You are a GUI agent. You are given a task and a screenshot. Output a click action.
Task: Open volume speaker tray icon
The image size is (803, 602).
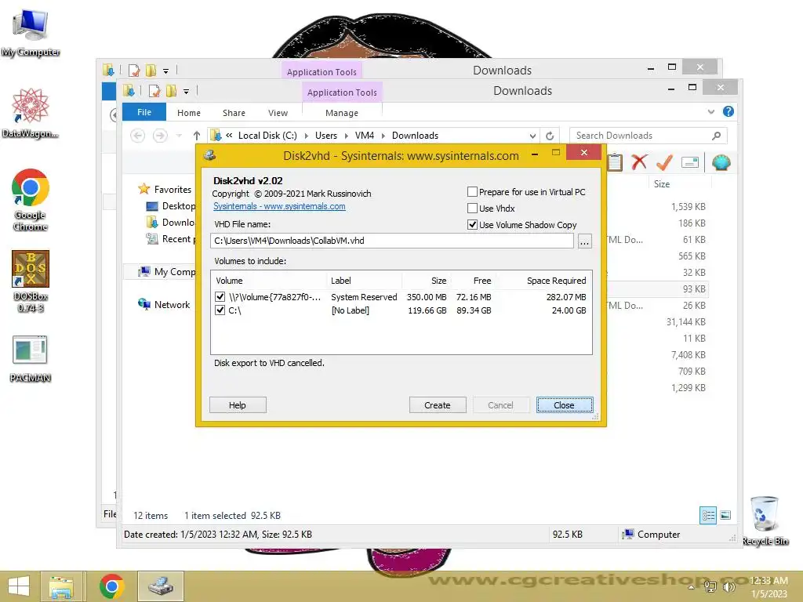coord(729,586)
